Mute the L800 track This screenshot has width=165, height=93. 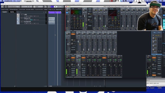(x=21, y=14)
